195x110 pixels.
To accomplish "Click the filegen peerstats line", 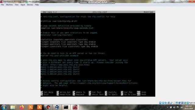I will coord(68,44).
